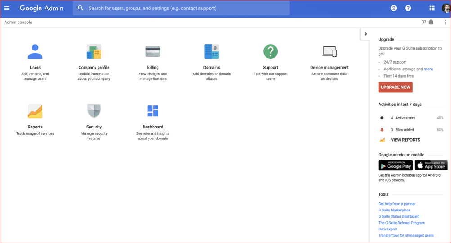Image resolution: width=451 pixels, height=243 pixels.
Task: Open the Domains building icon
Action: [x=212, y=51]
